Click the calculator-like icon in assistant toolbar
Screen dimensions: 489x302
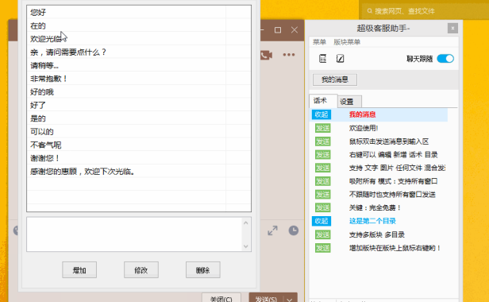(x=323, y=58)
